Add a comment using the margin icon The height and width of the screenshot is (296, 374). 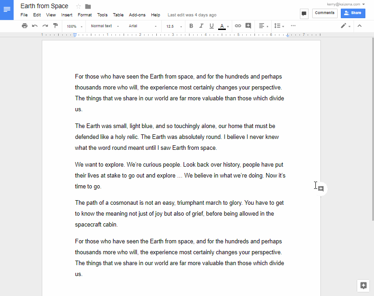pyautogui.click(x=321, y=189)
